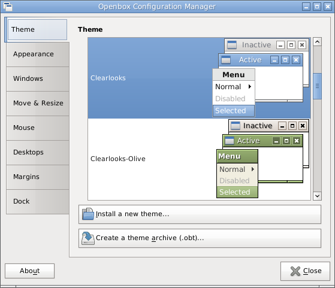335x288 pixels.
Task: Choose the Clearlooks-Olive theme
Action: 199,159
